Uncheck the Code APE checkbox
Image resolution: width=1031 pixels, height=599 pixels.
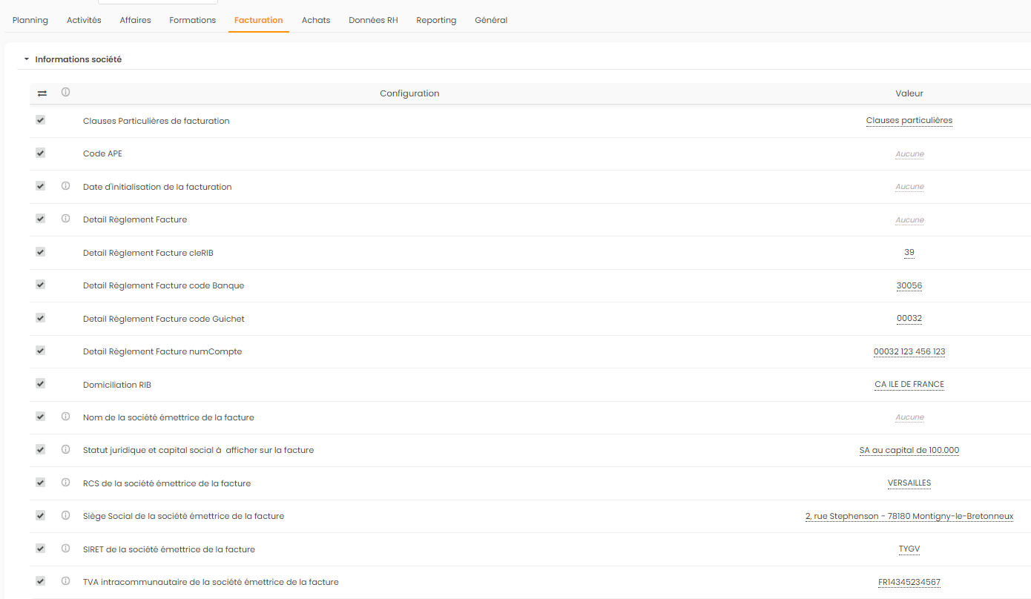pos(41,153)
